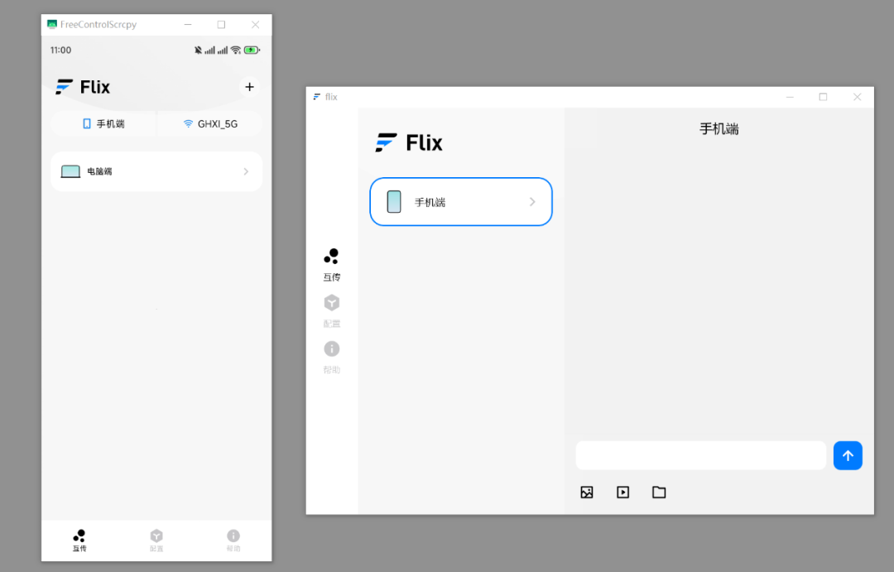Close the desktop flix window
894x572 pixels.
click(857, 97)
